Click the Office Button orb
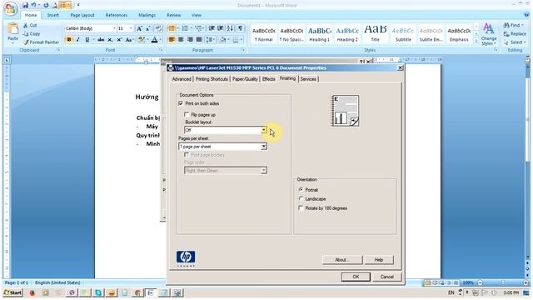 tap(11, 8)
